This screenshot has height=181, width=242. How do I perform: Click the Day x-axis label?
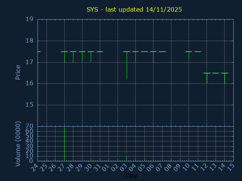pos(131,176)
